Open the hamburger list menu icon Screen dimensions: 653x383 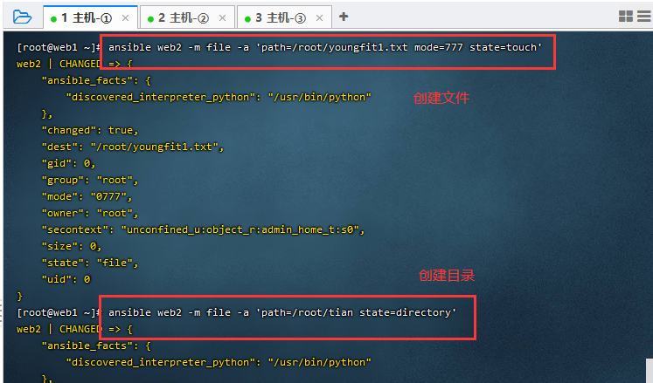tap(644, 17)
